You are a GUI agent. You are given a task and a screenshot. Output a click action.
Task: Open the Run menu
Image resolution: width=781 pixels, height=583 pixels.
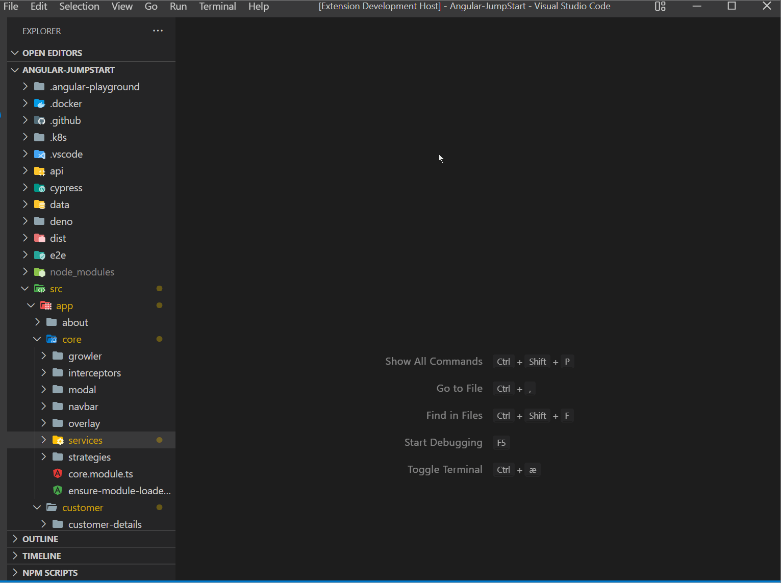(179, 6)
